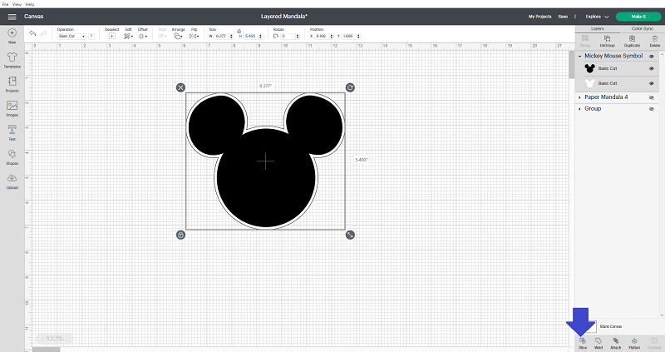Viewport: 665px width, 352px height.
Task: Click the Rotate icon in the toolbar
Action: 276,36
